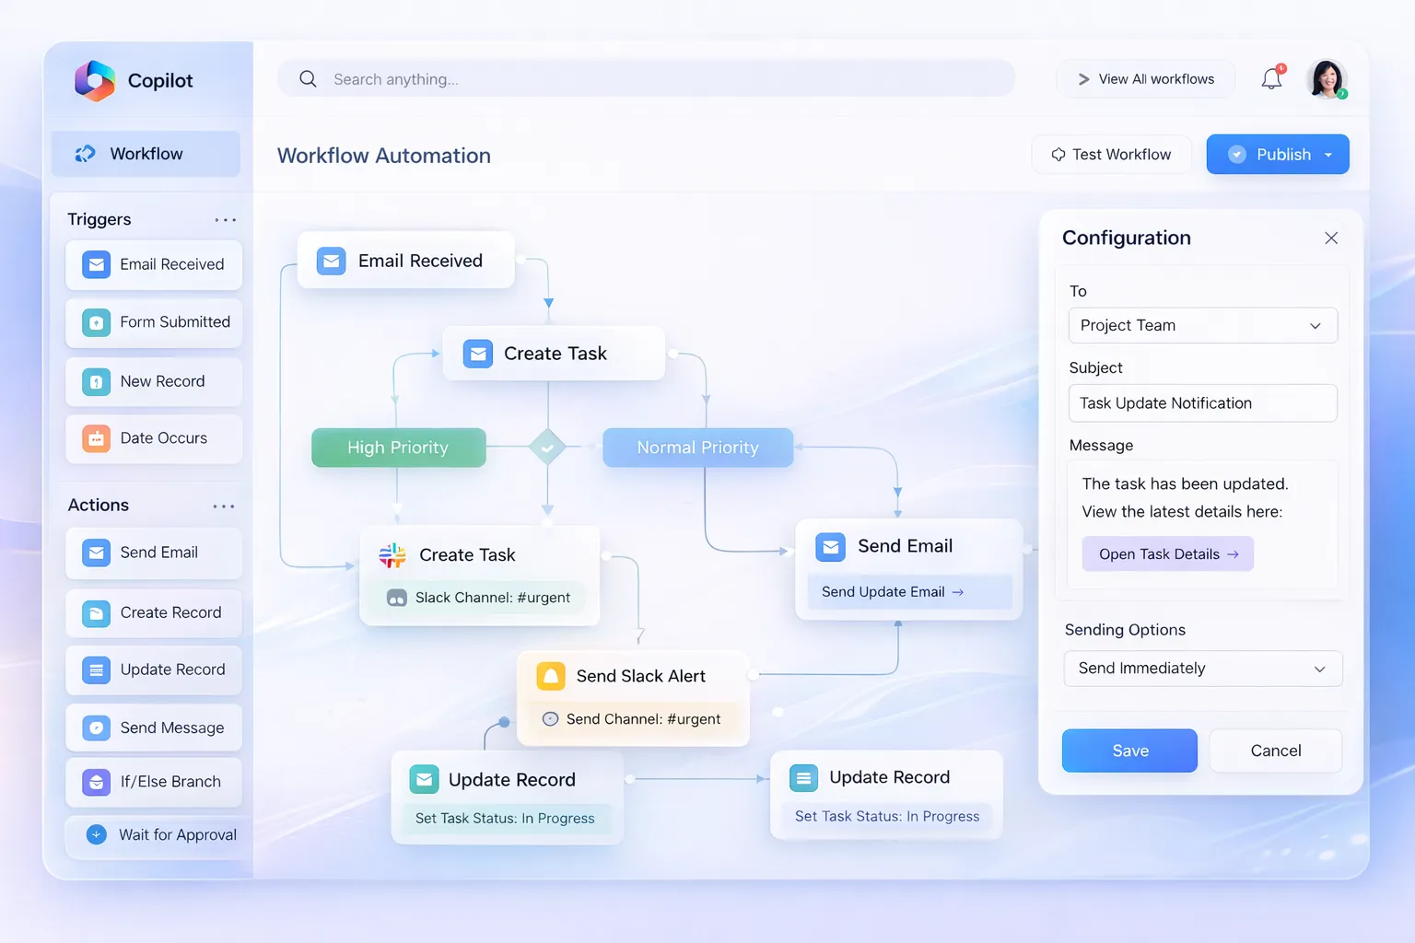Click Set Task Status on right Update Record
Image resolution: width=1415 pixels, height=943 pixels.
click(x=887, y=817)
